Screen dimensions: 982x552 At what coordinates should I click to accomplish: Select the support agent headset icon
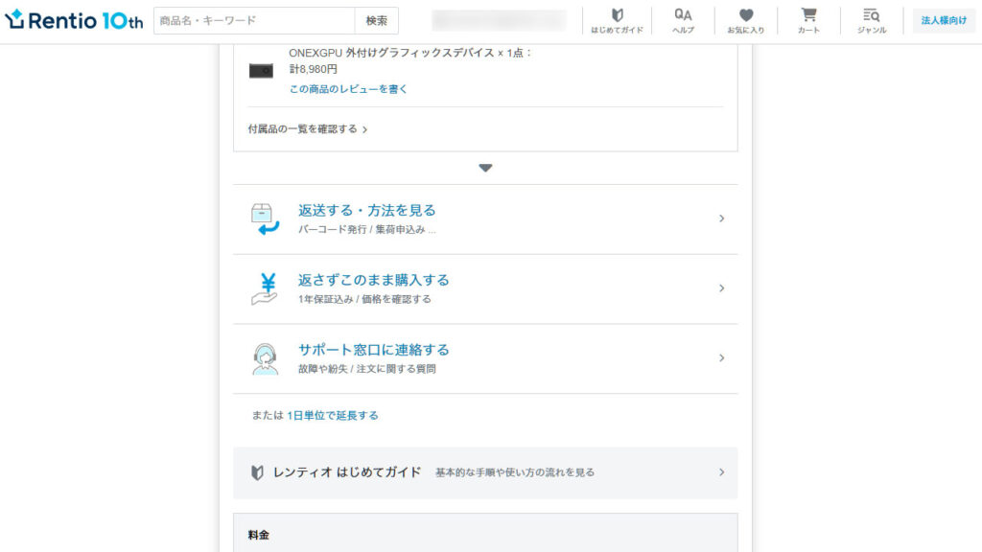(x=265, y=358)
